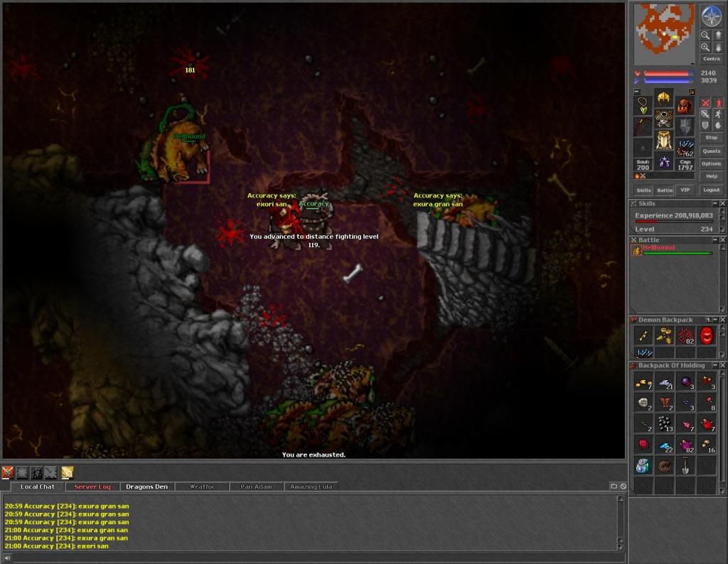Image resolution: width=728 pixels, height=564 pixels.
Task: Toggle secure mode hand icon
Action: 718,126
